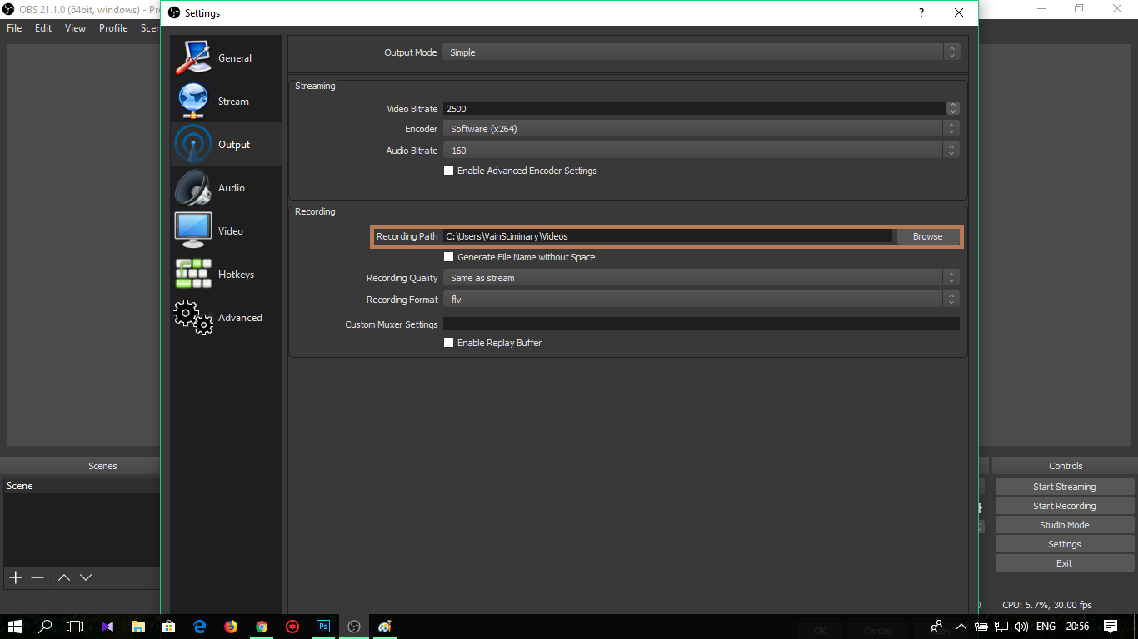Image resolution: width=1138 pixels, height=639 pixels.
Task: Open the Recording Format dropdown
Action: point(701,300)
